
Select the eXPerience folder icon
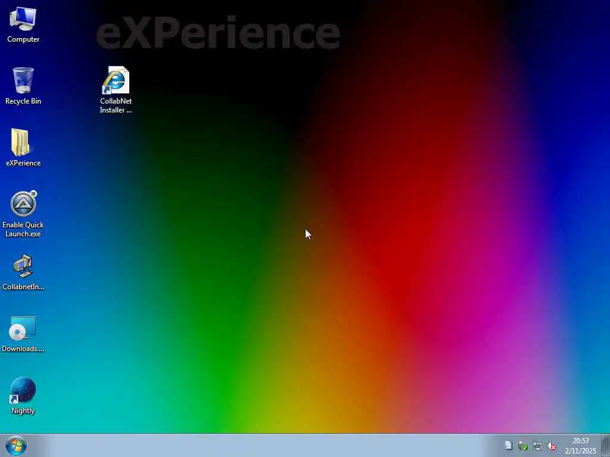23,148
